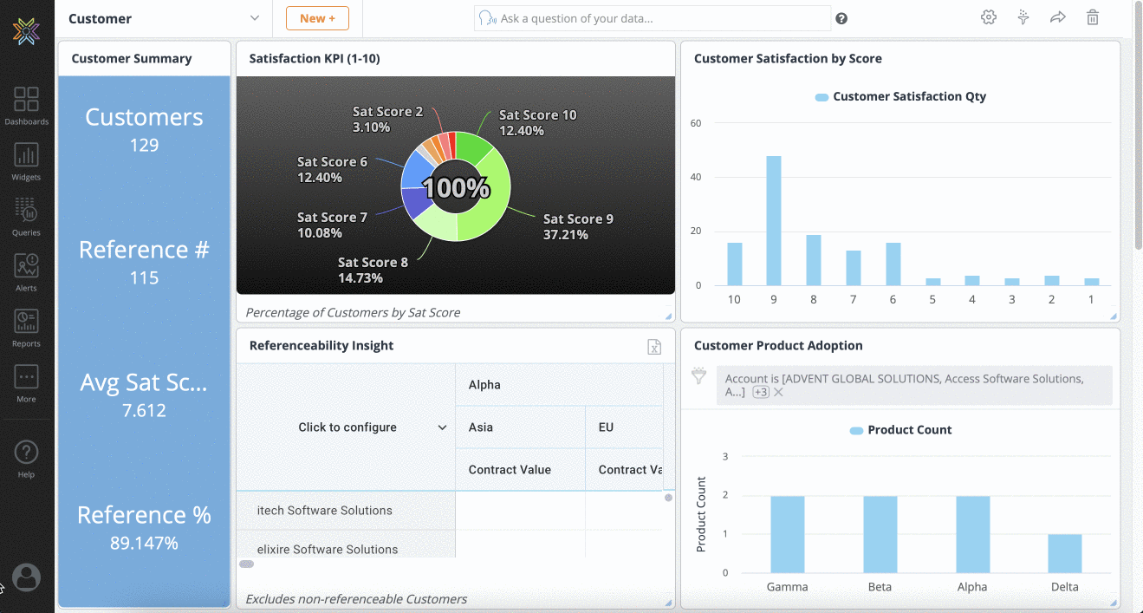Toggle the Product Count legend series
This screenshot has height=613, width=1143.
tap(899, 430)
